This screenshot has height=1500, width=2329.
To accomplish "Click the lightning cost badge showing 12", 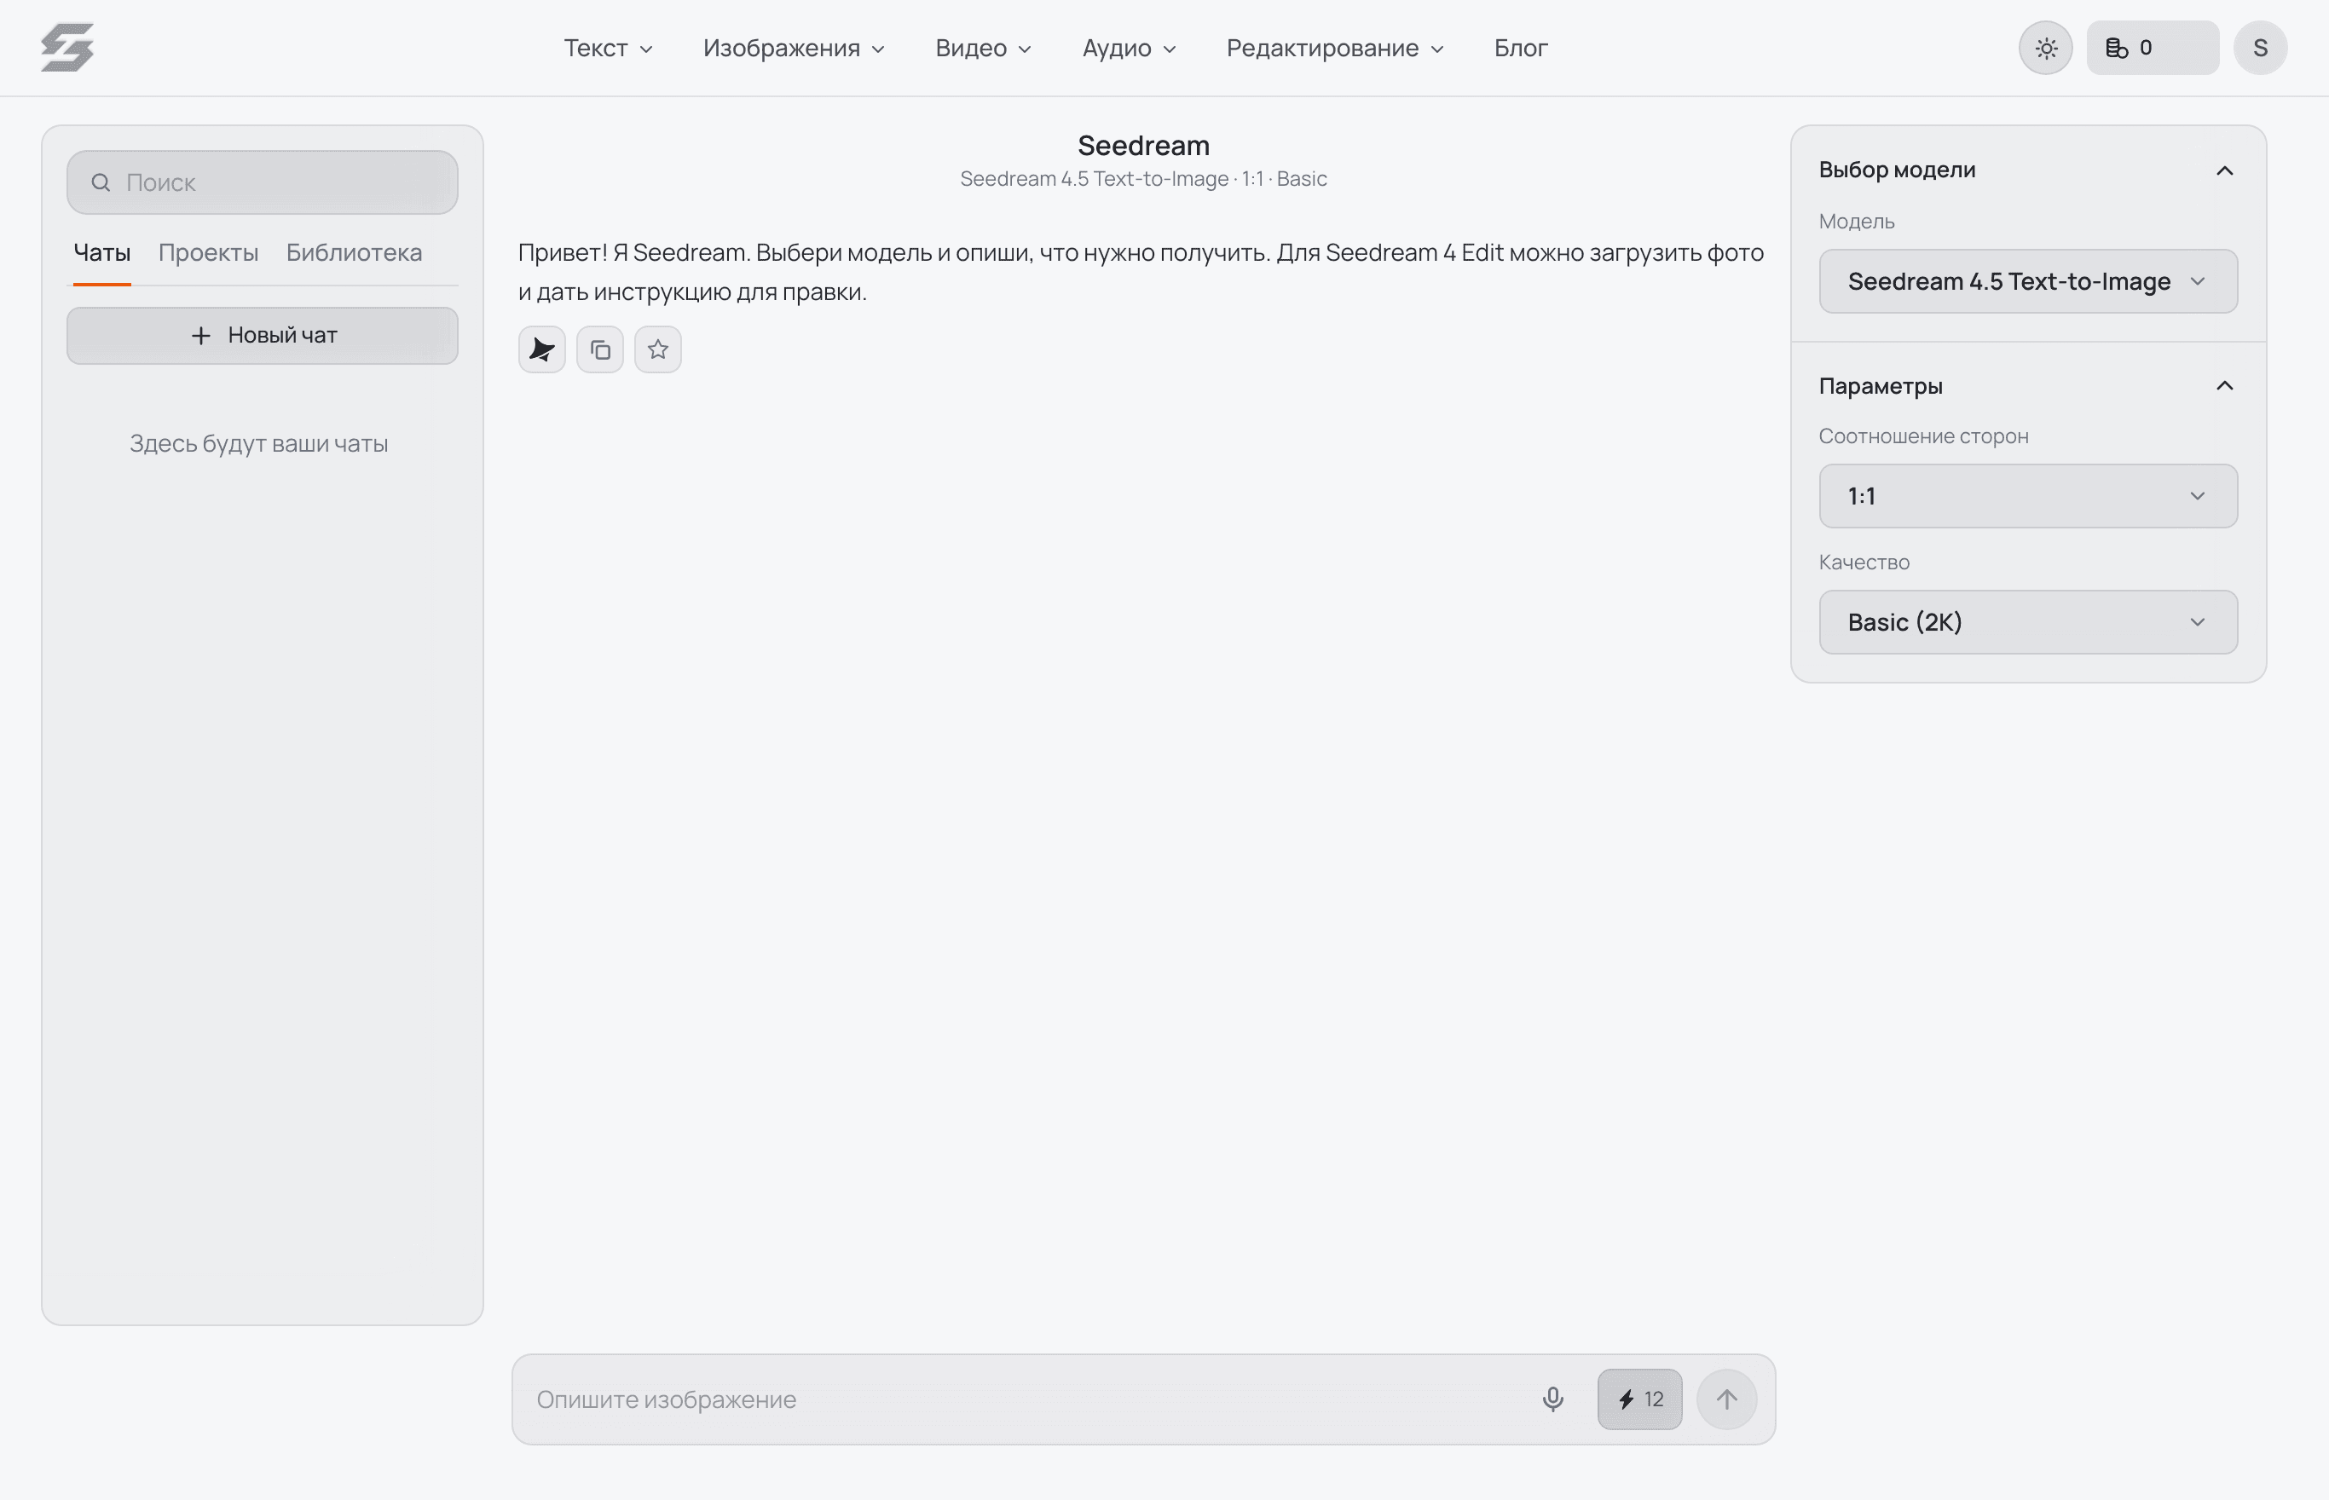I will [x=1639, y=1399].
